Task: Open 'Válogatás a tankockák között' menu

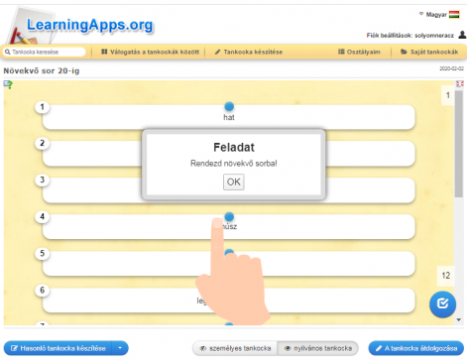Action: (x=150, y=52)
